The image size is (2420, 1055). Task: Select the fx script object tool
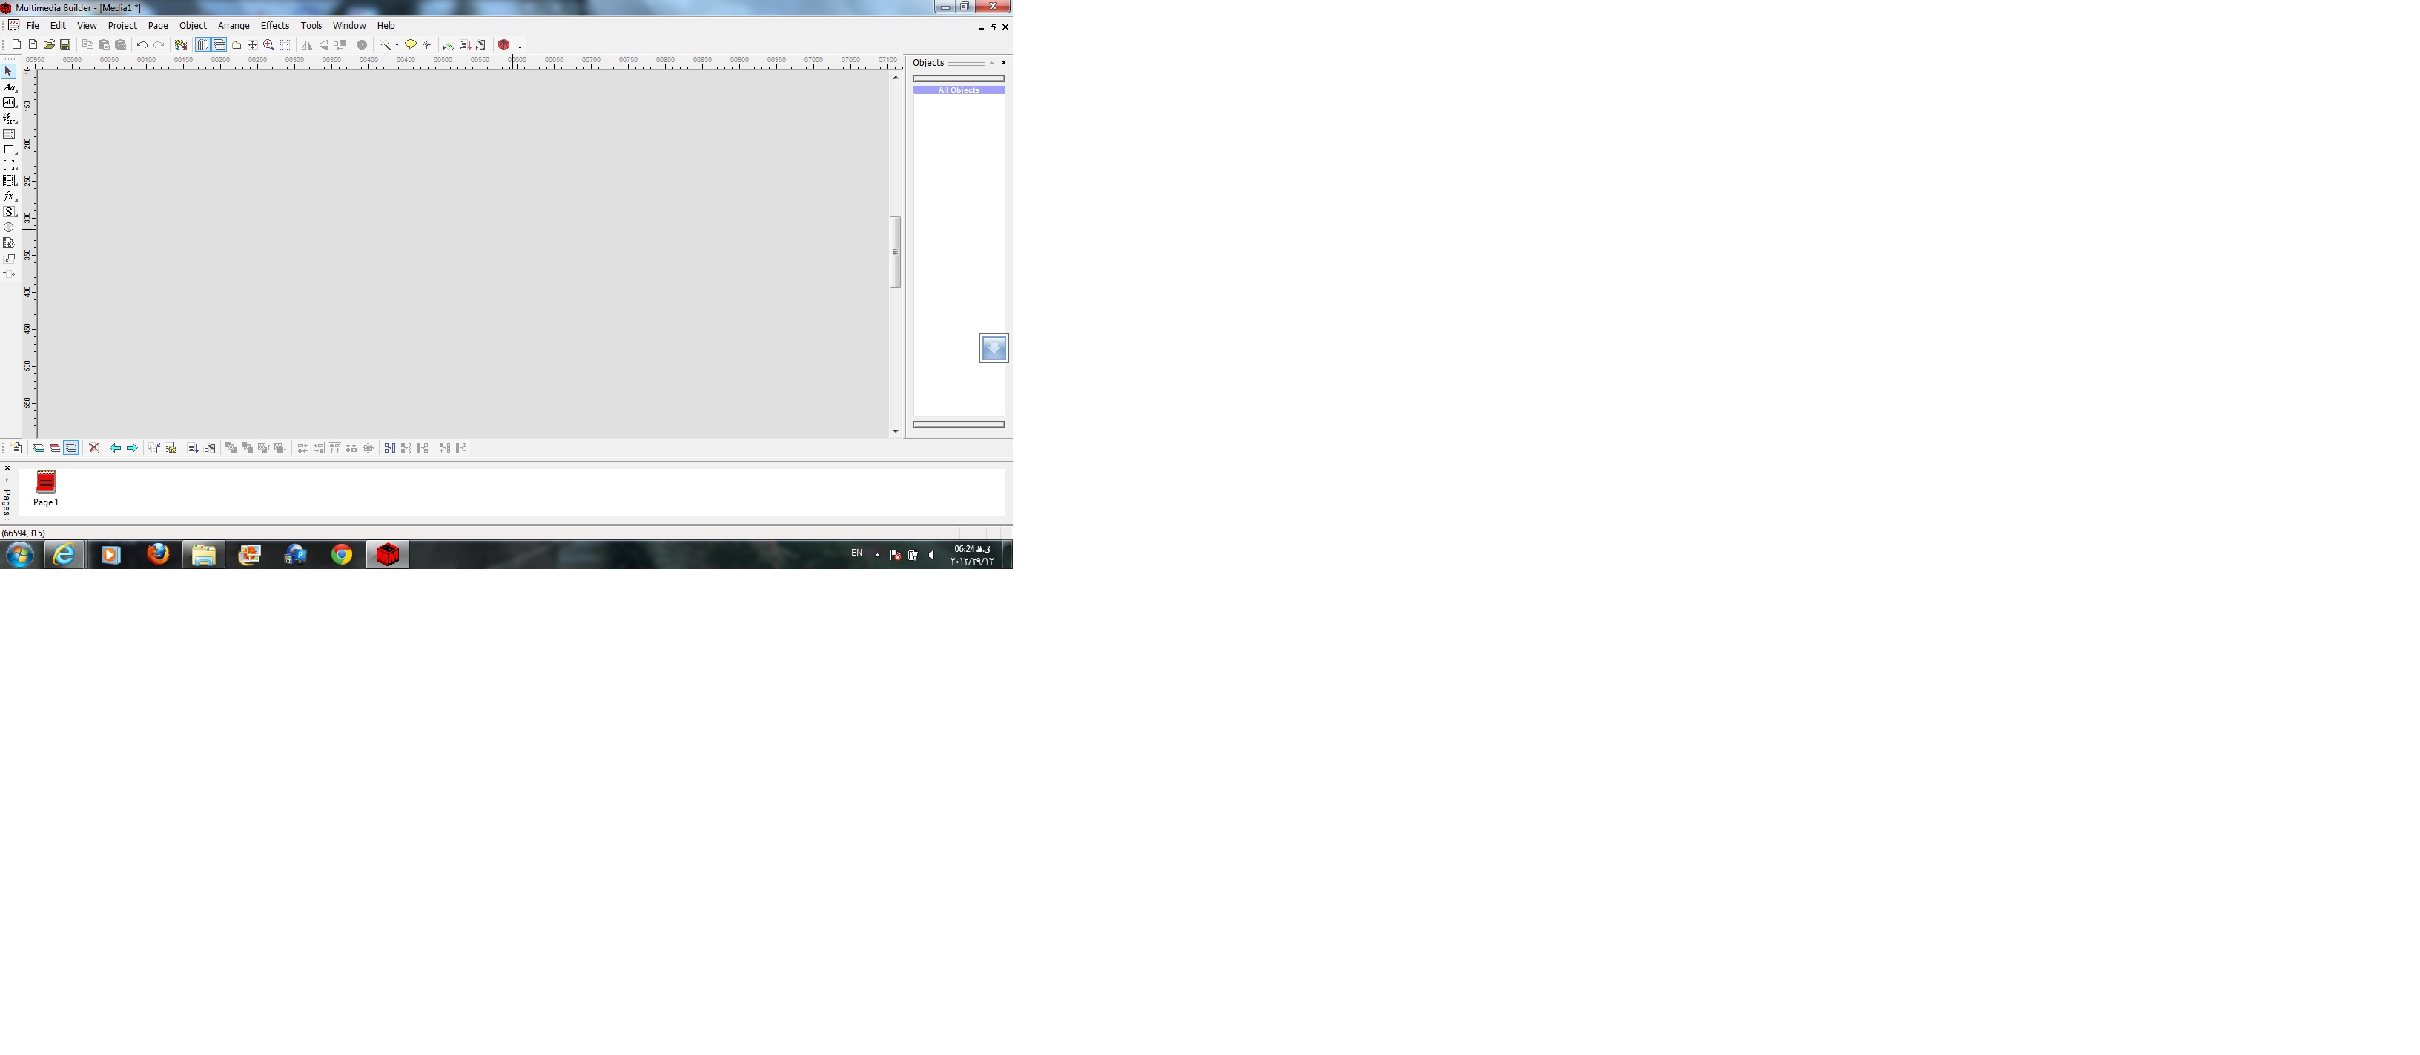tap(10, 196)
